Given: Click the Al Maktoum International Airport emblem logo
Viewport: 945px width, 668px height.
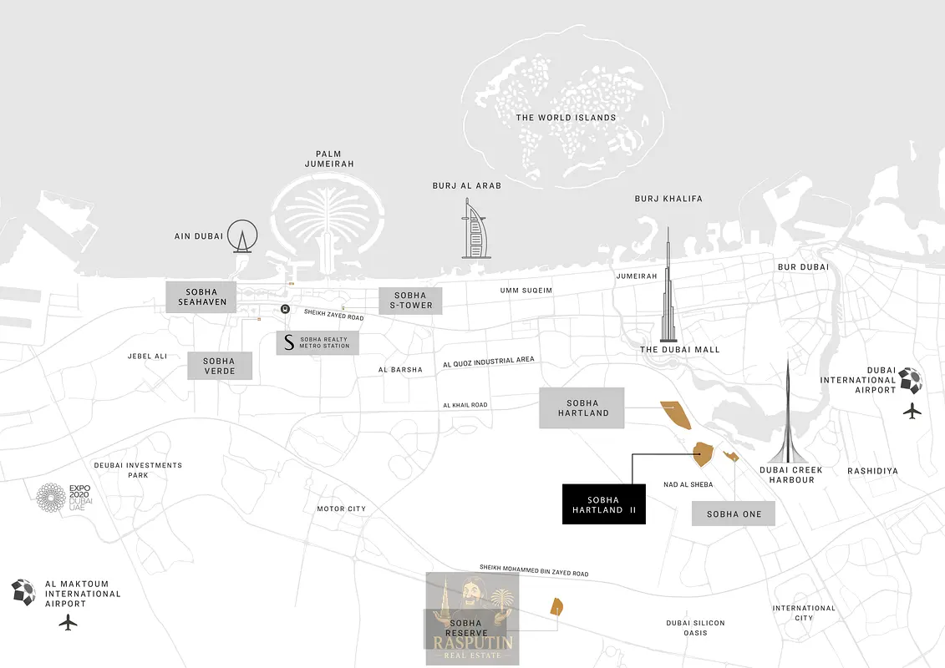Looking at the screenshot, I should (x=23, y=592).
